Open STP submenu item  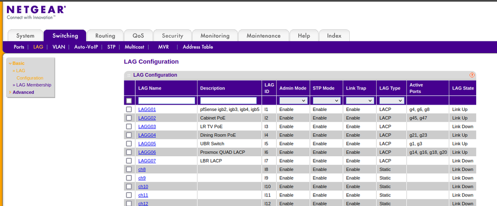click(111, 47)
